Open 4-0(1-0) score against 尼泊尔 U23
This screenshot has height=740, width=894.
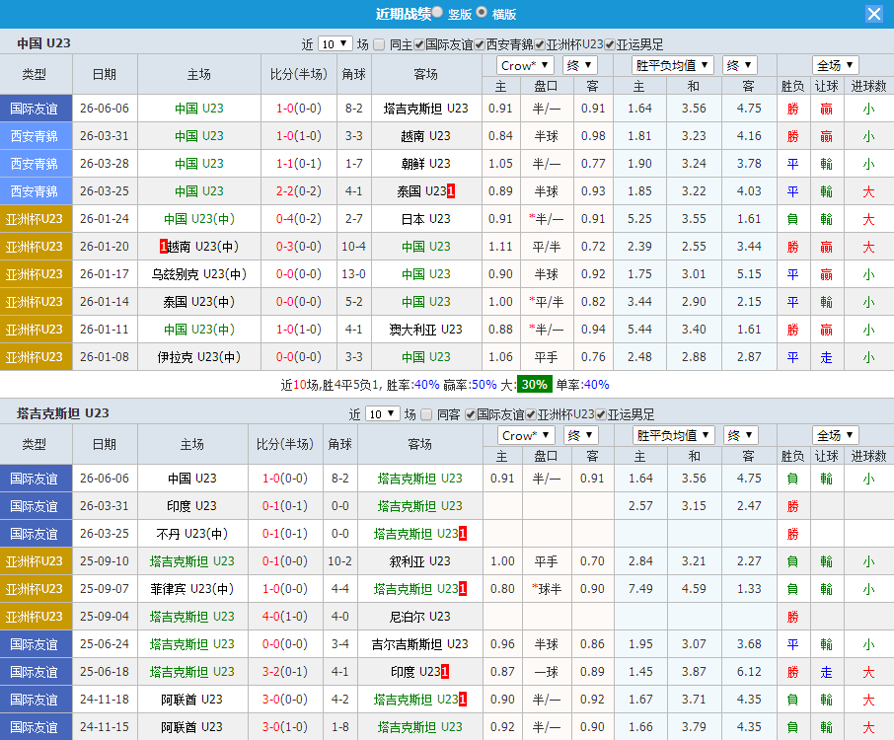pyautogui.click(x=284, y=617)
